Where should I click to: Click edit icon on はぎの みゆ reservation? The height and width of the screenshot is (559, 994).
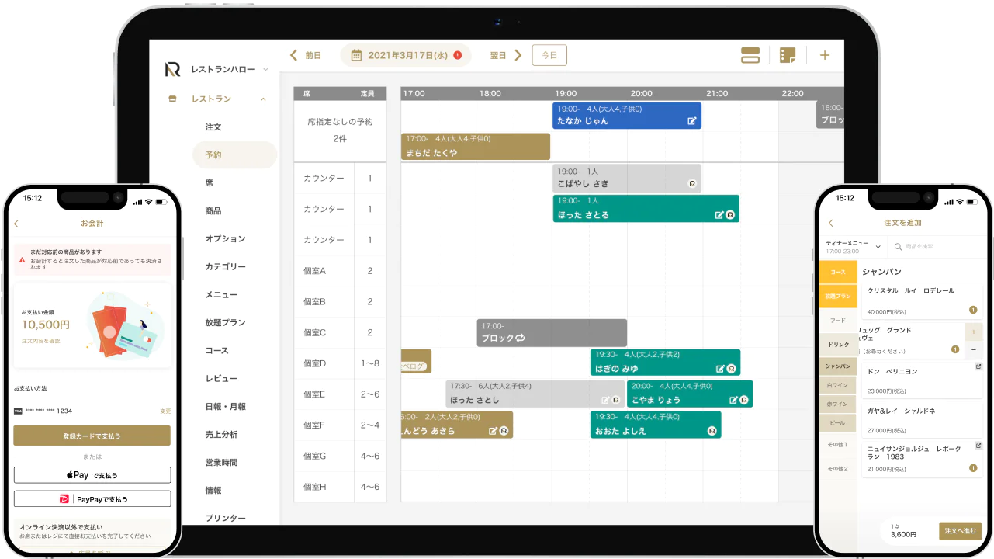click(x=720, y=369)
